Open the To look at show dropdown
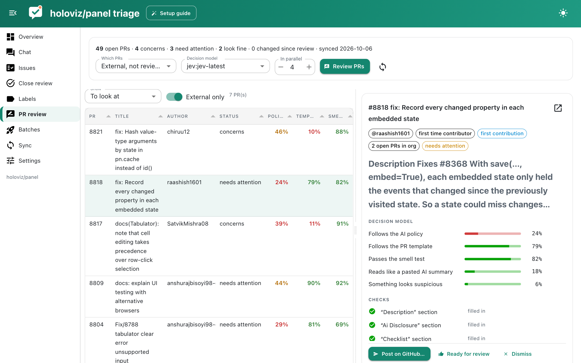Viewport: 581px width, 363px height. [123, 96]
